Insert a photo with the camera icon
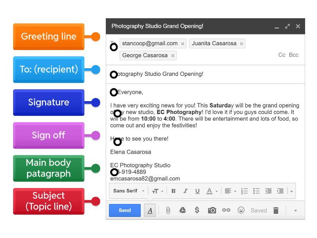Viewport: 317px width, 238px height. [x=212, y=210]
